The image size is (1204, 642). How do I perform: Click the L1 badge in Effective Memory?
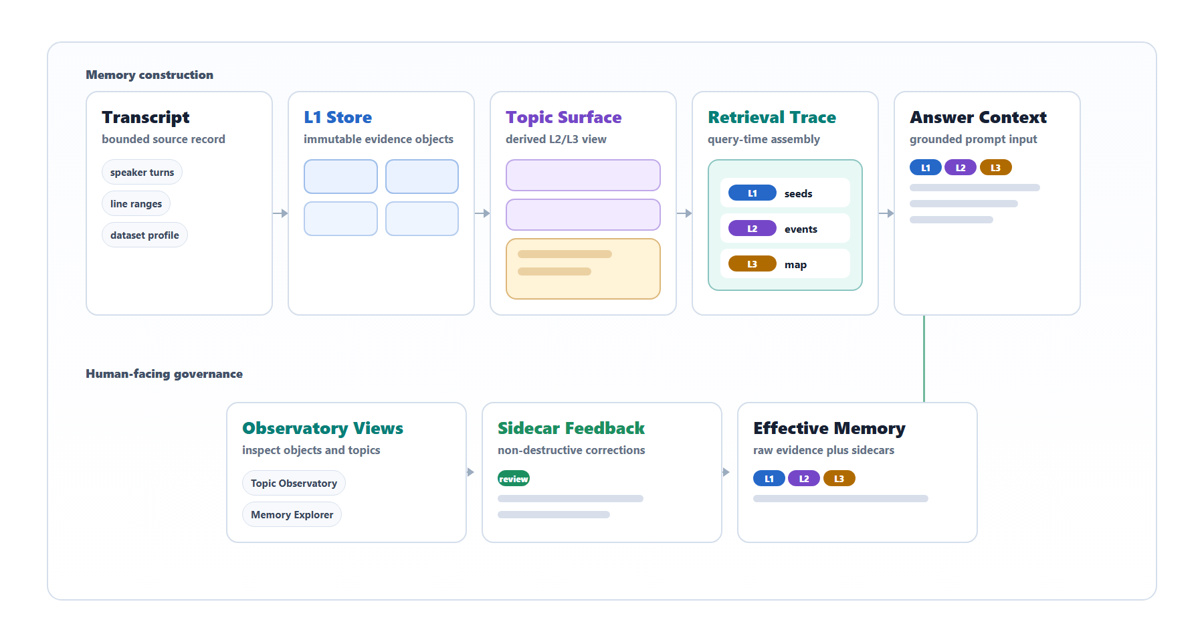pos(769,478)
